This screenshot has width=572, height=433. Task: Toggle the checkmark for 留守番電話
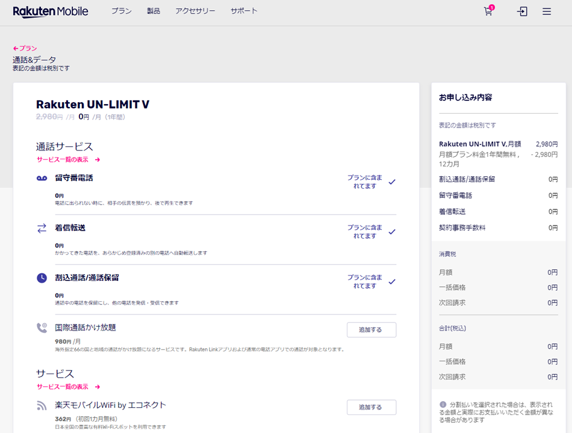(392, 182)
